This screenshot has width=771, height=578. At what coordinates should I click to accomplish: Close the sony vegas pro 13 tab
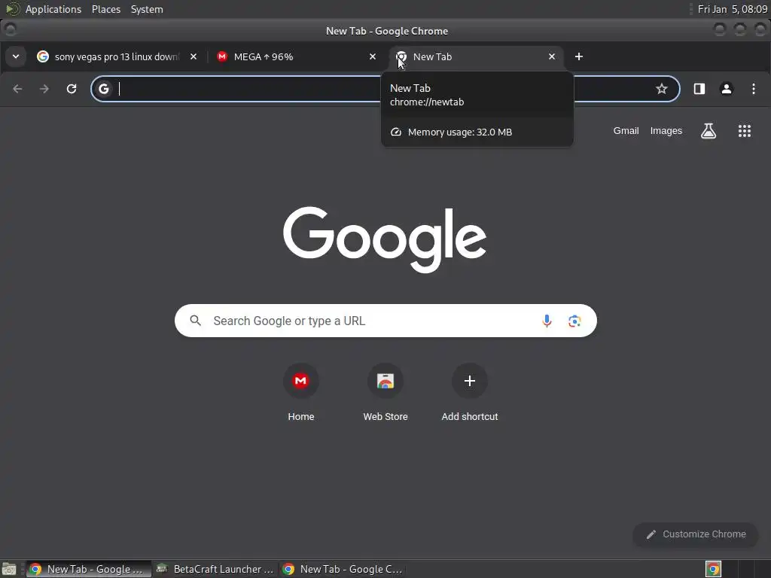(x=194, y=56)
